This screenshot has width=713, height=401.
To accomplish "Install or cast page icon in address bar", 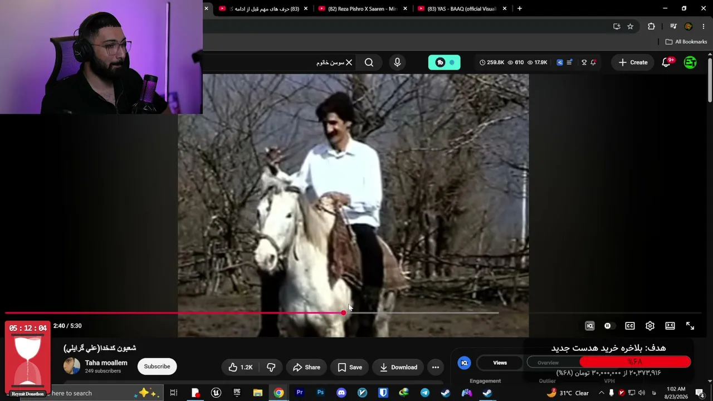I will 617,26.
